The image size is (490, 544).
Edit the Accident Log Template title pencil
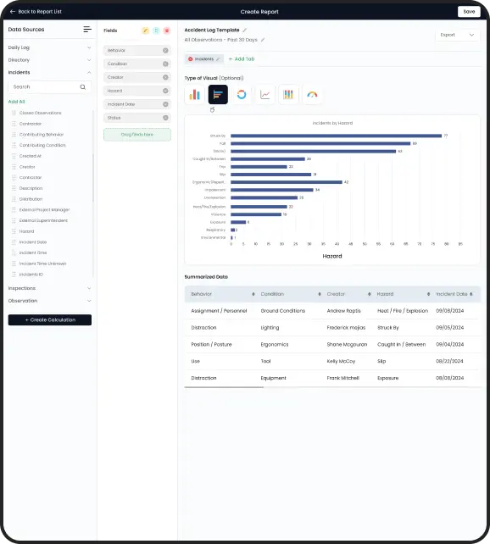coord(245,31)
